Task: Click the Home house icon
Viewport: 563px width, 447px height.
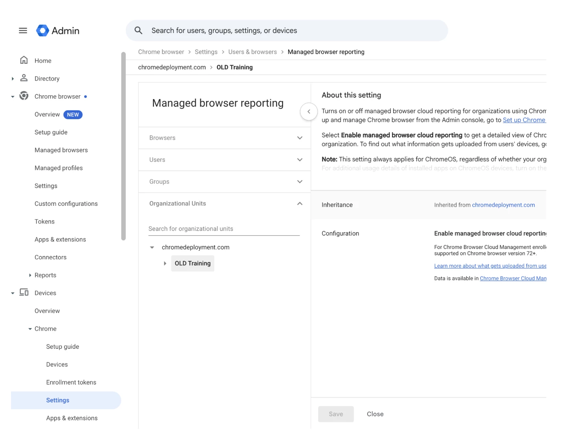Action: (24, 60)
